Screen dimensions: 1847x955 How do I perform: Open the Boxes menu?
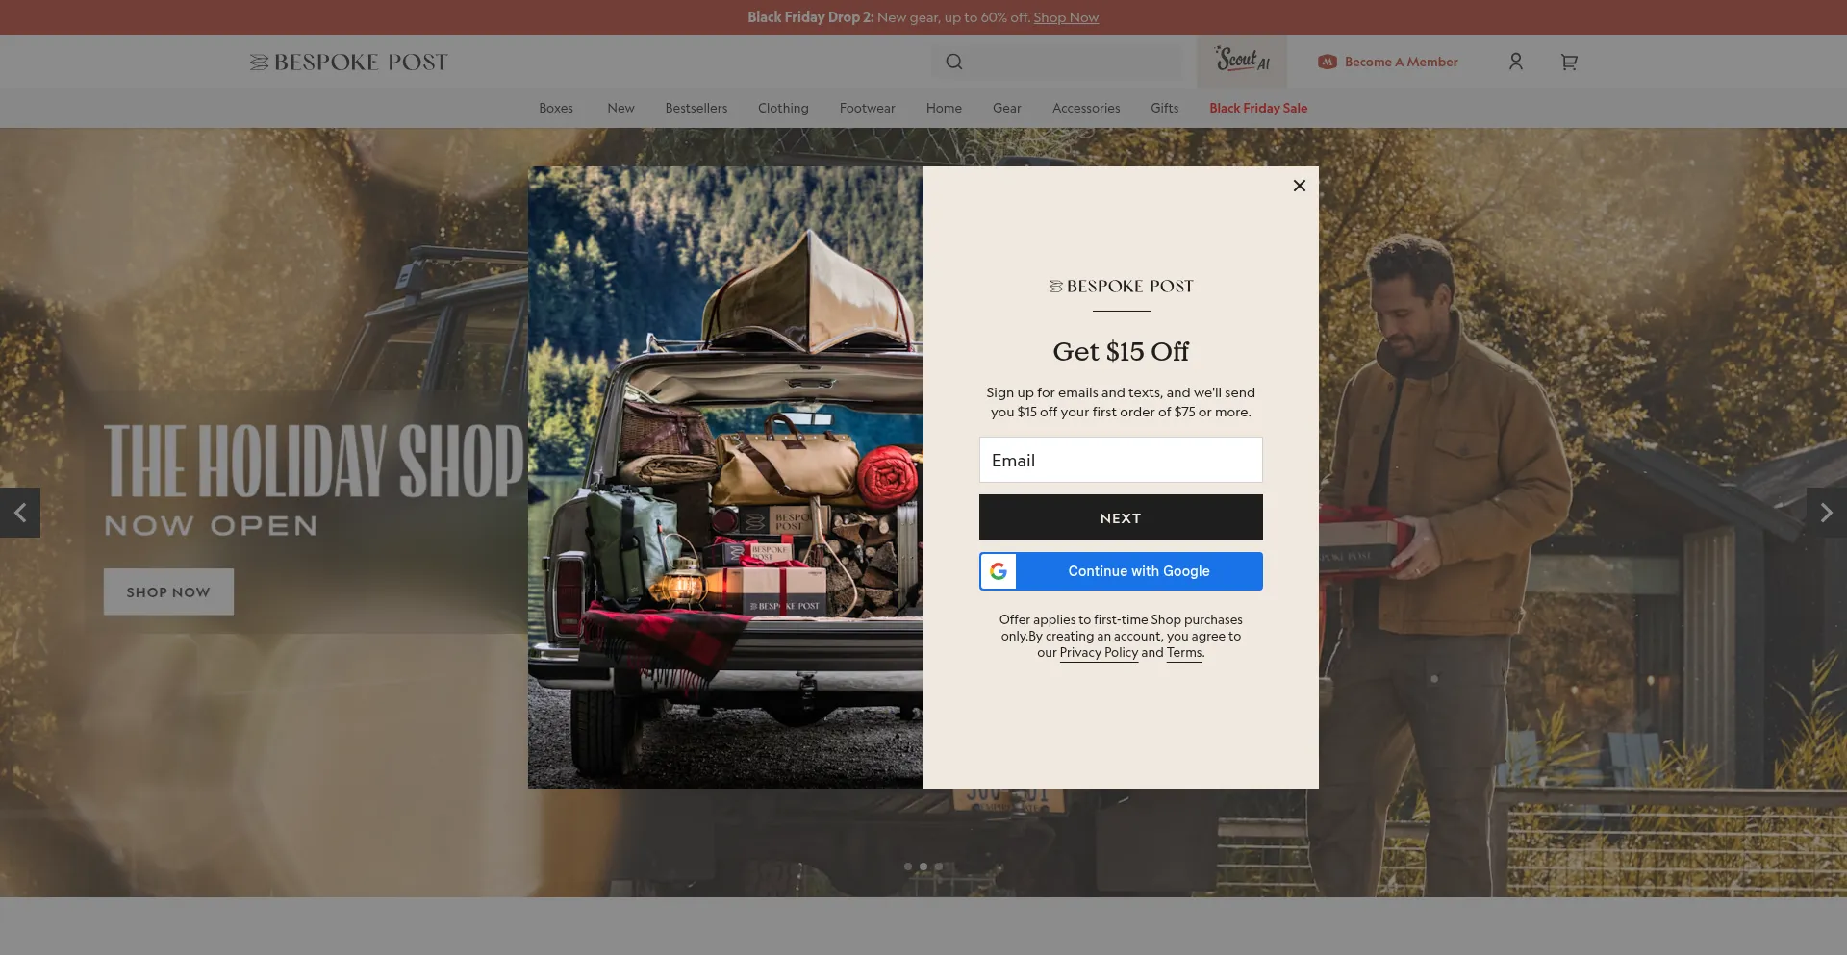click(x=556, y=108)
